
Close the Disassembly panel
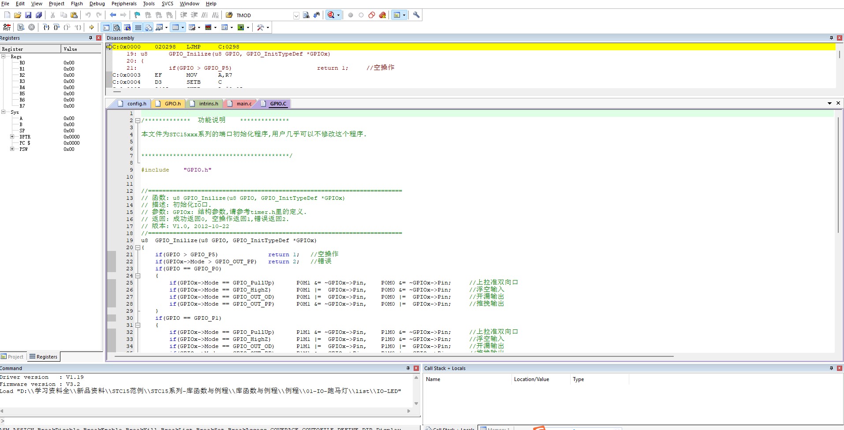coord(840,38)
